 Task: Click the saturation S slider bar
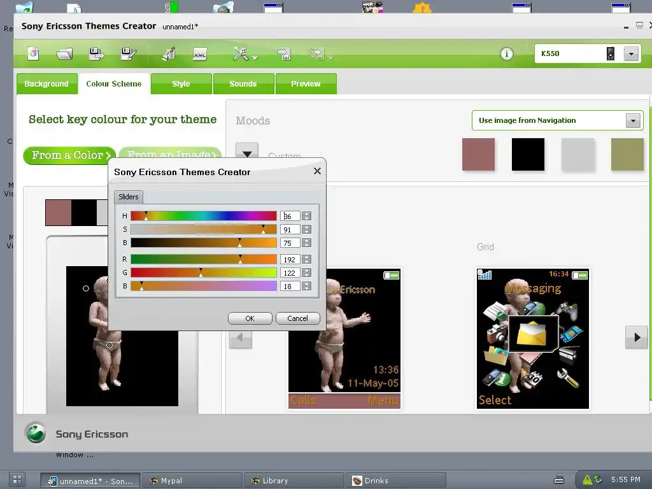click(x=204, y=229)
